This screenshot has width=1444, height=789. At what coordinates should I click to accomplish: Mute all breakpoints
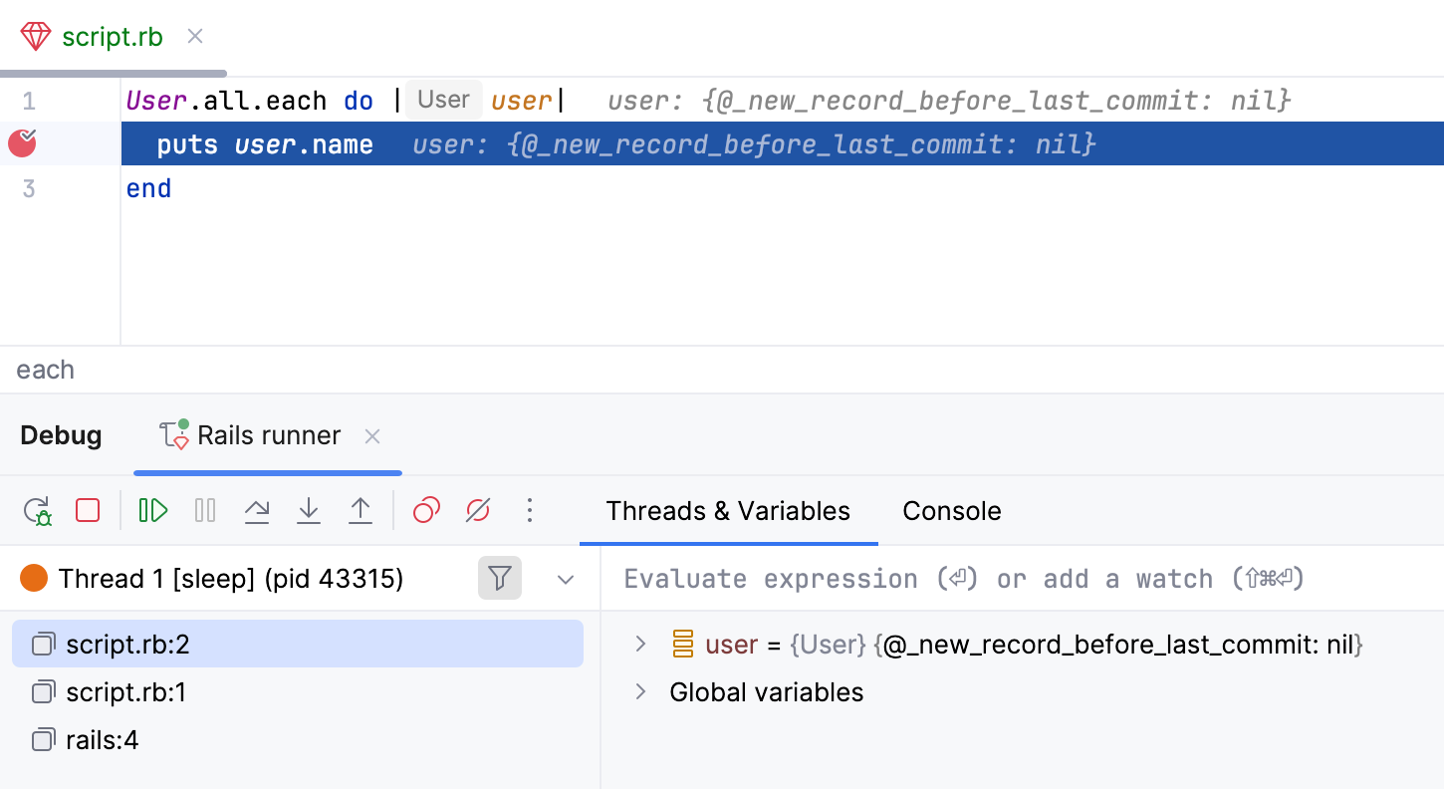coord(477,510)
